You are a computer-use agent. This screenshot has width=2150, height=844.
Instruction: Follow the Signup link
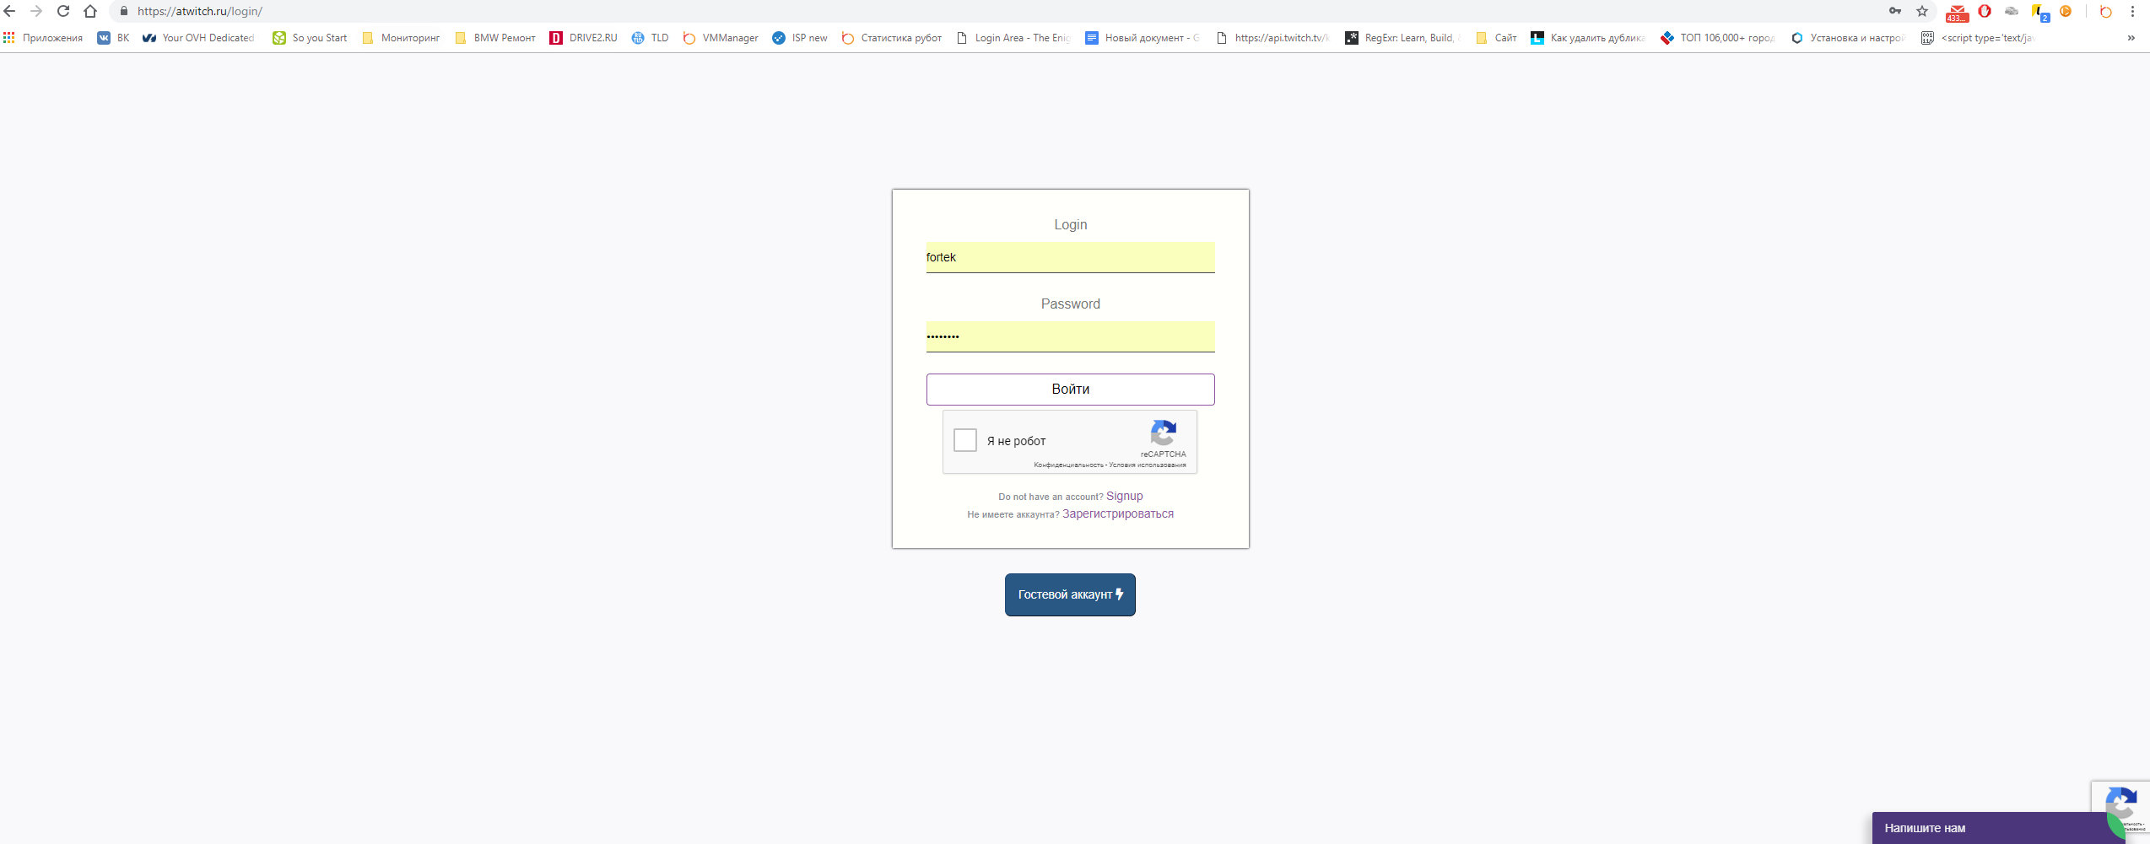point(1124,496)
